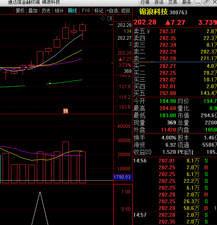The image size is (217, 225).
Task: Select 买一 price 202.27
Action: [x=168, y=66]
